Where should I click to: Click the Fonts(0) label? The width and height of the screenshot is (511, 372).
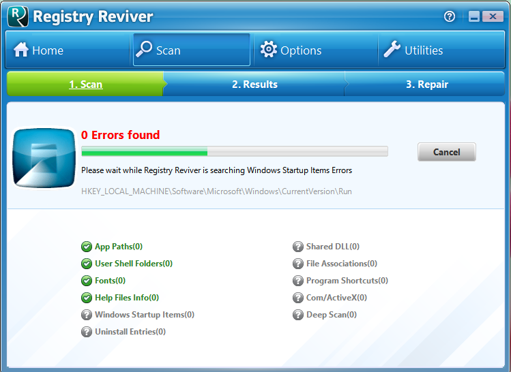[110, 281]
